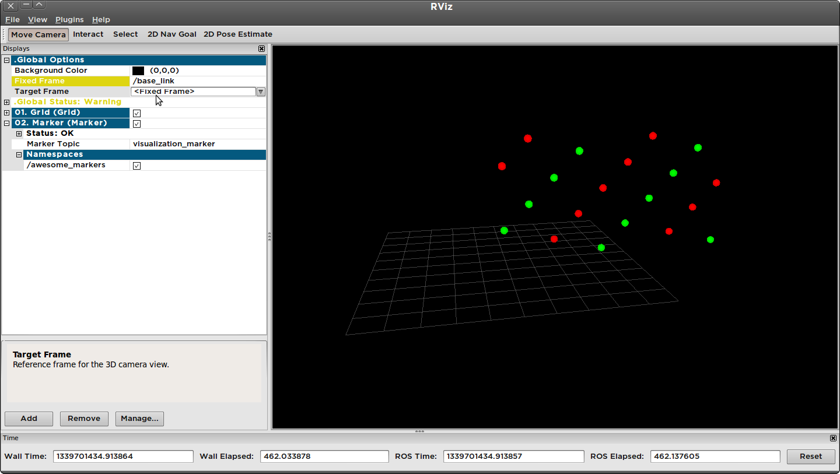Activate 2D Pose Estimate
The height and width of the screenshot is (474, 840).
(237, 34)
